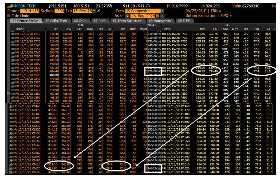The height and width of the screenshot is (180, 280).
Task: Click the 1552 open interest for C900
Action: click(133, 101)
